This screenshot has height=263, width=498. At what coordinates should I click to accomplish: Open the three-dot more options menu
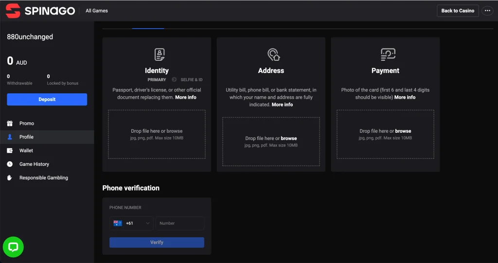(x=487, y=11)
